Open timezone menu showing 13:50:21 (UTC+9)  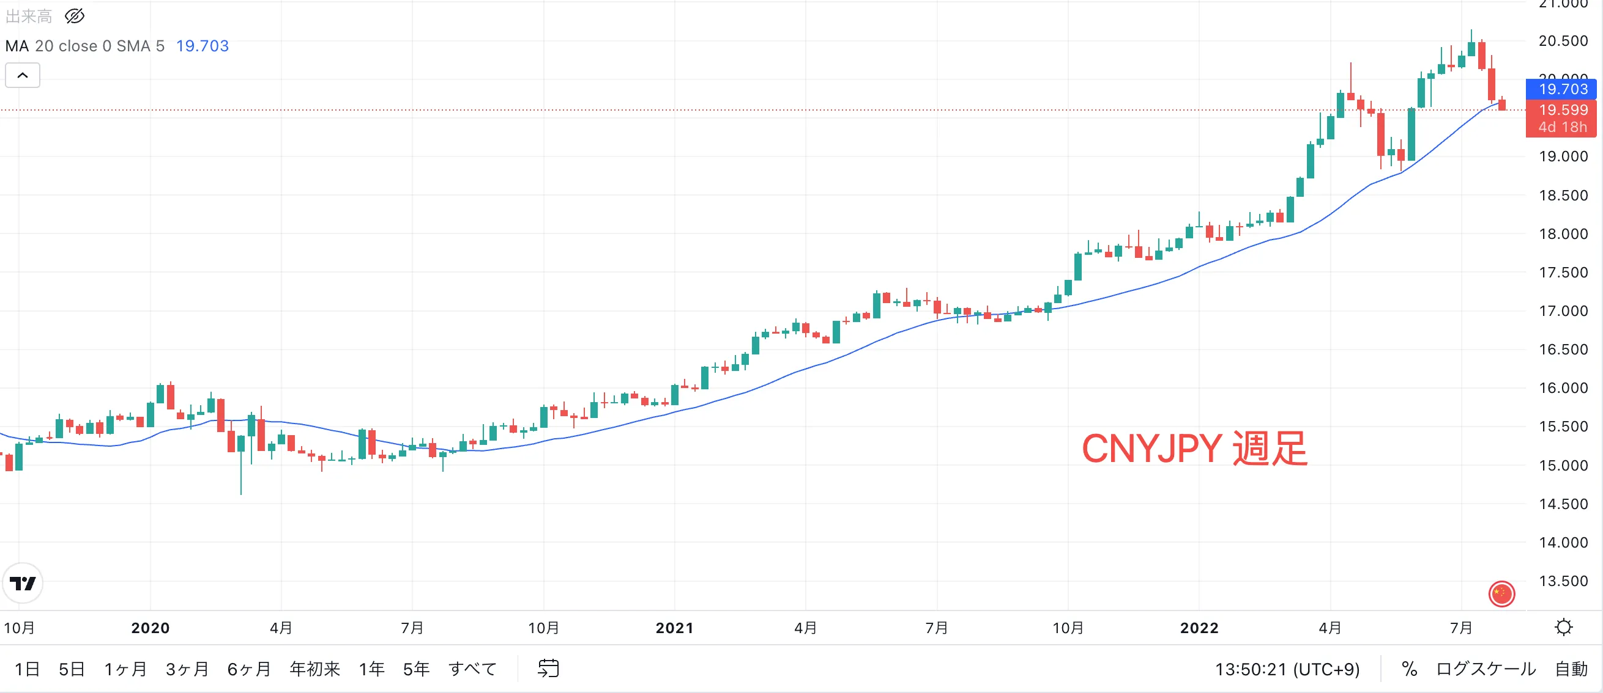tap(1287, 669)
